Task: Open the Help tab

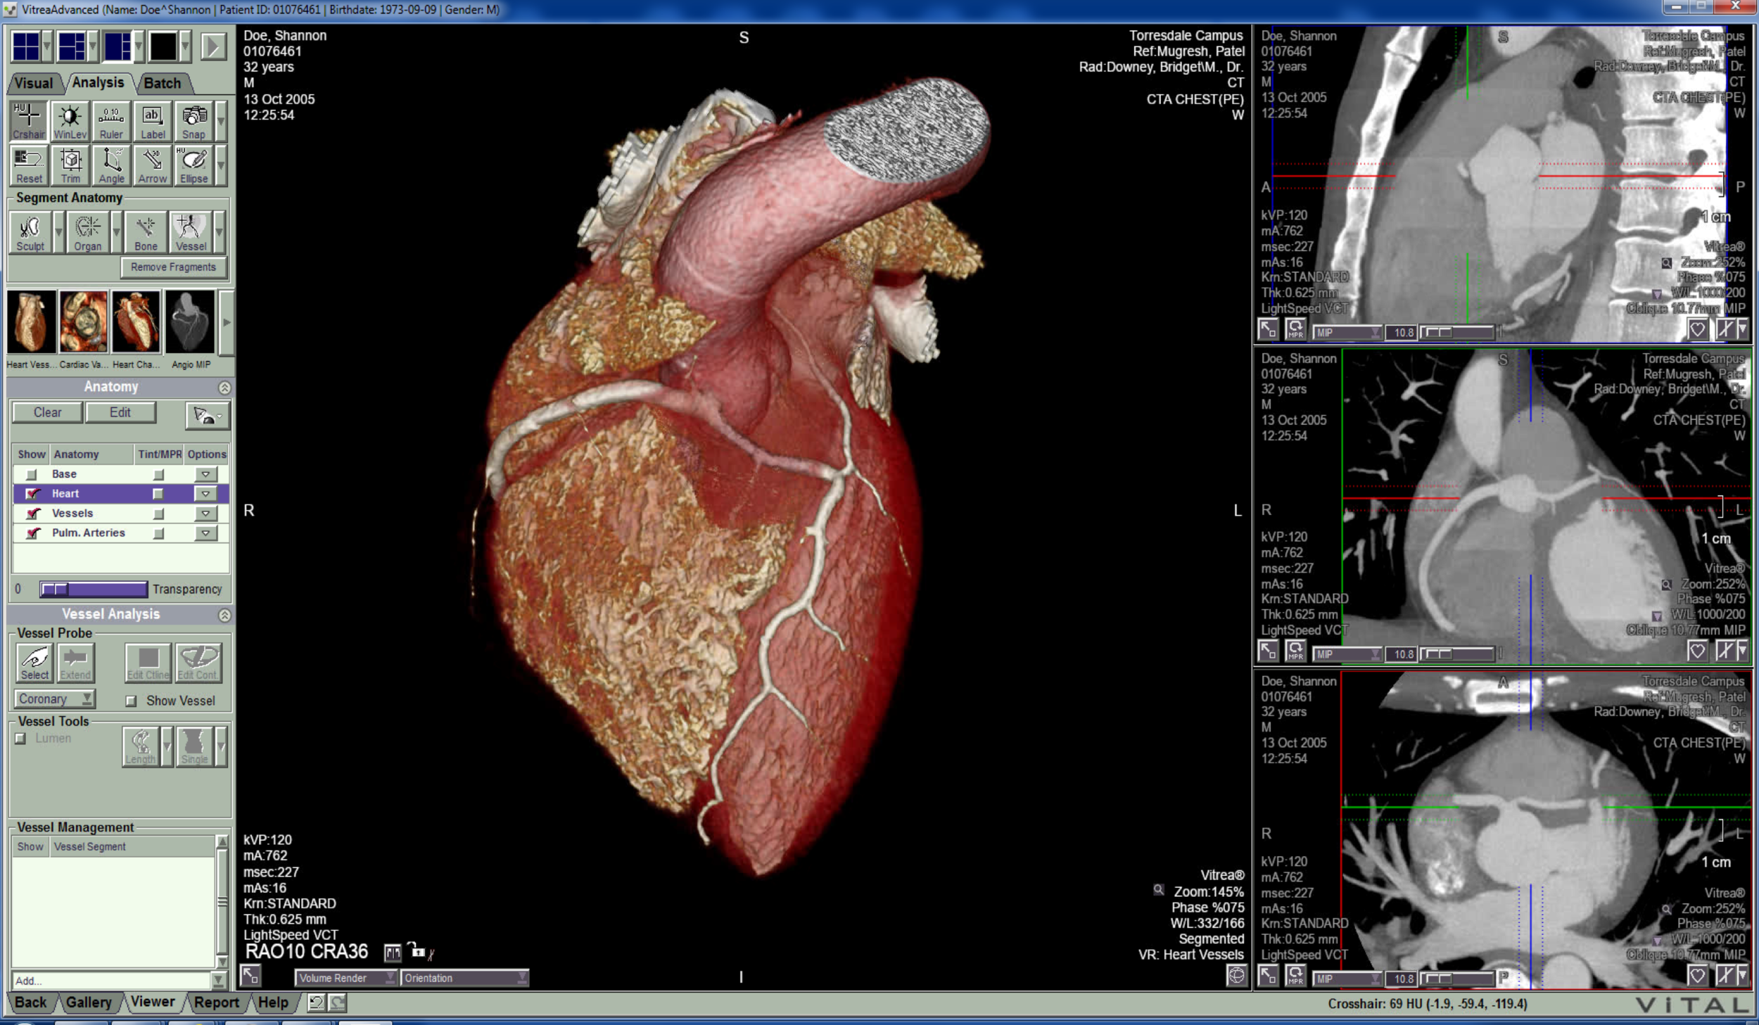Action: pyautogui.click(x=273, y=1002)
